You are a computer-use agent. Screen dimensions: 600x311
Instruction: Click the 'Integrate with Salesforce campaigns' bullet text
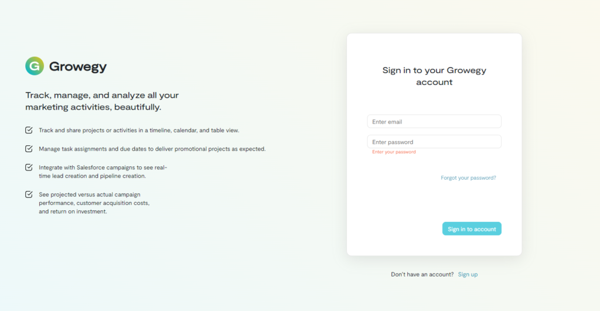[103, 172]
